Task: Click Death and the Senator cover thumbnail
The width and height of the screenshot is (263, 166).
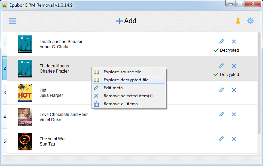Action: point(25,44)
